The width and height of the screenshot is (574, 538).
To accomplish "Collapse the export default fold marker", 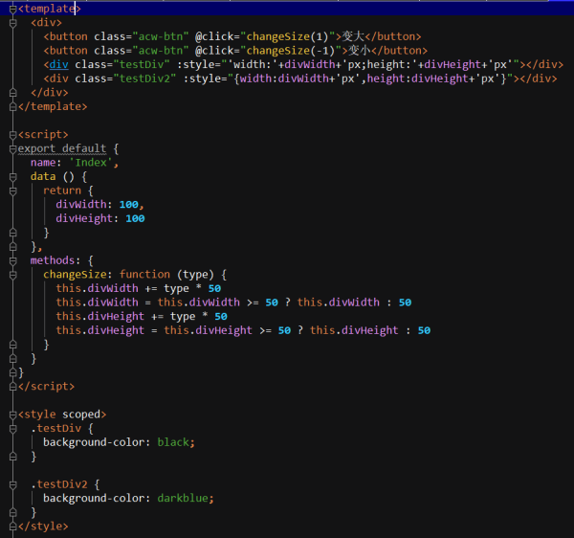I will click(12, 148).
